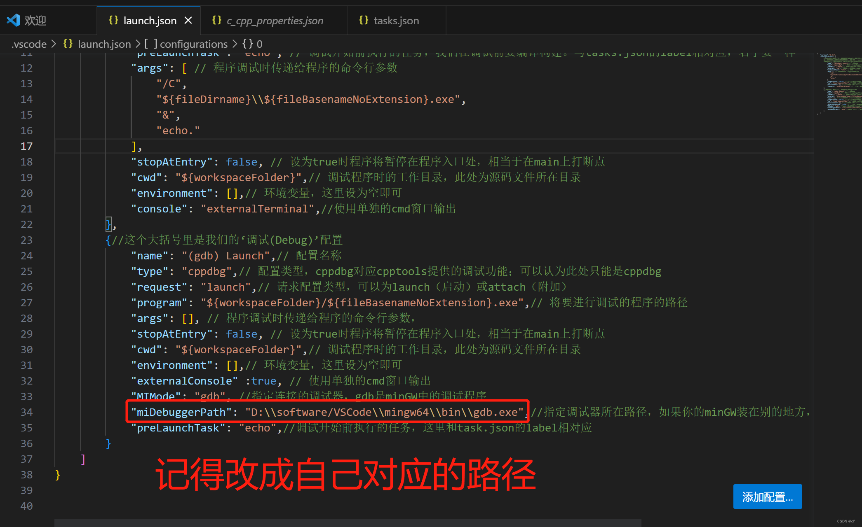Click the launch.json tab's JSON braces icon

tap(113, 20)
